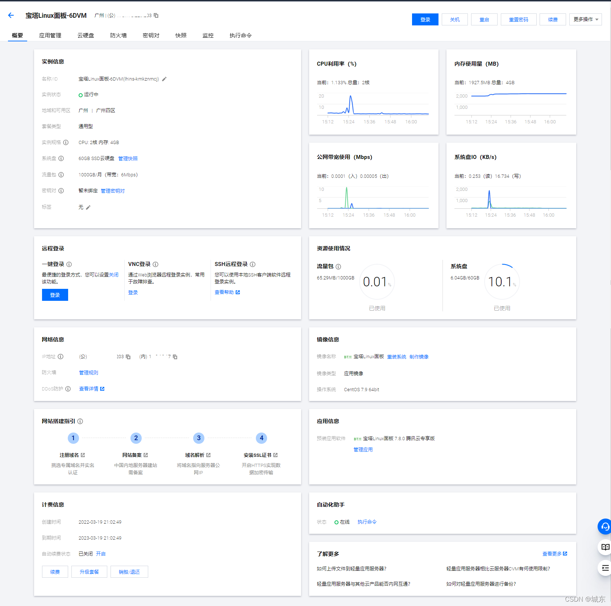This screenshot has width=611, height=606.
Task: Click the top 续费 button
Action: (x=553, y=19)
